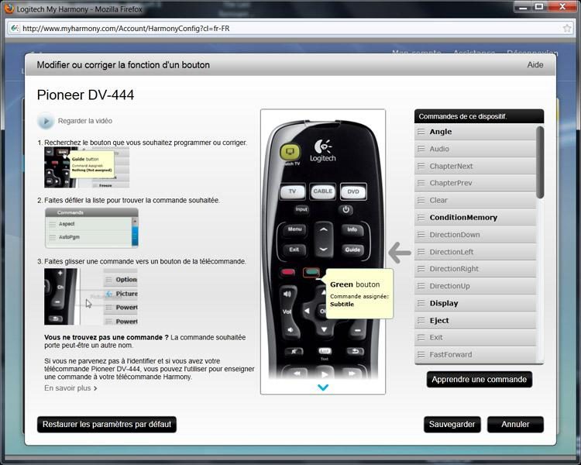The height and width of the screenshot is (465, 581).
Task: Select the Audio command in the list
Action: point(475,149)
